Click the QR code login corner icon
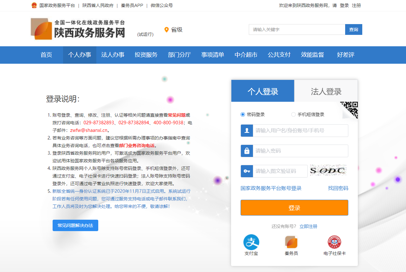Viewport: 406px width, 272px height. pyautogui.click(x=350, y=109)
